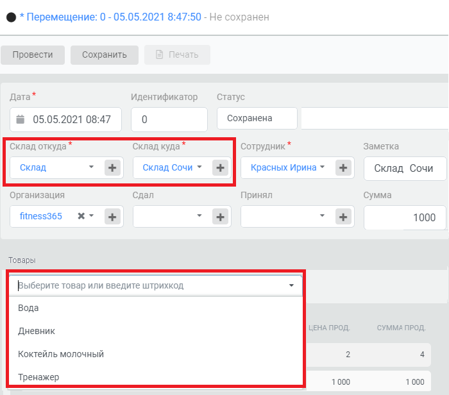Click the price cell showing 2

(x=348, y=355)
